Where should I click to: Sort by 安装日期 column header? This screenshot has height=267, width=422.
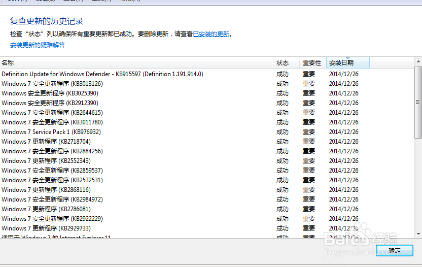pyautogui.click(x=348, y=63)
